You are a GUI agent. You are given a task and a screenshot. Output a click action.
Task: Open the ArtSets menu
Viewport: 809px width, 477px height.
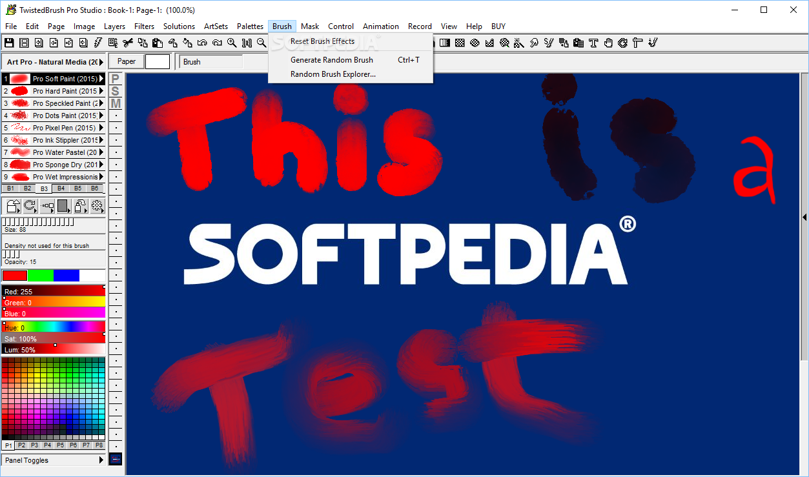(x=216, y=26)
